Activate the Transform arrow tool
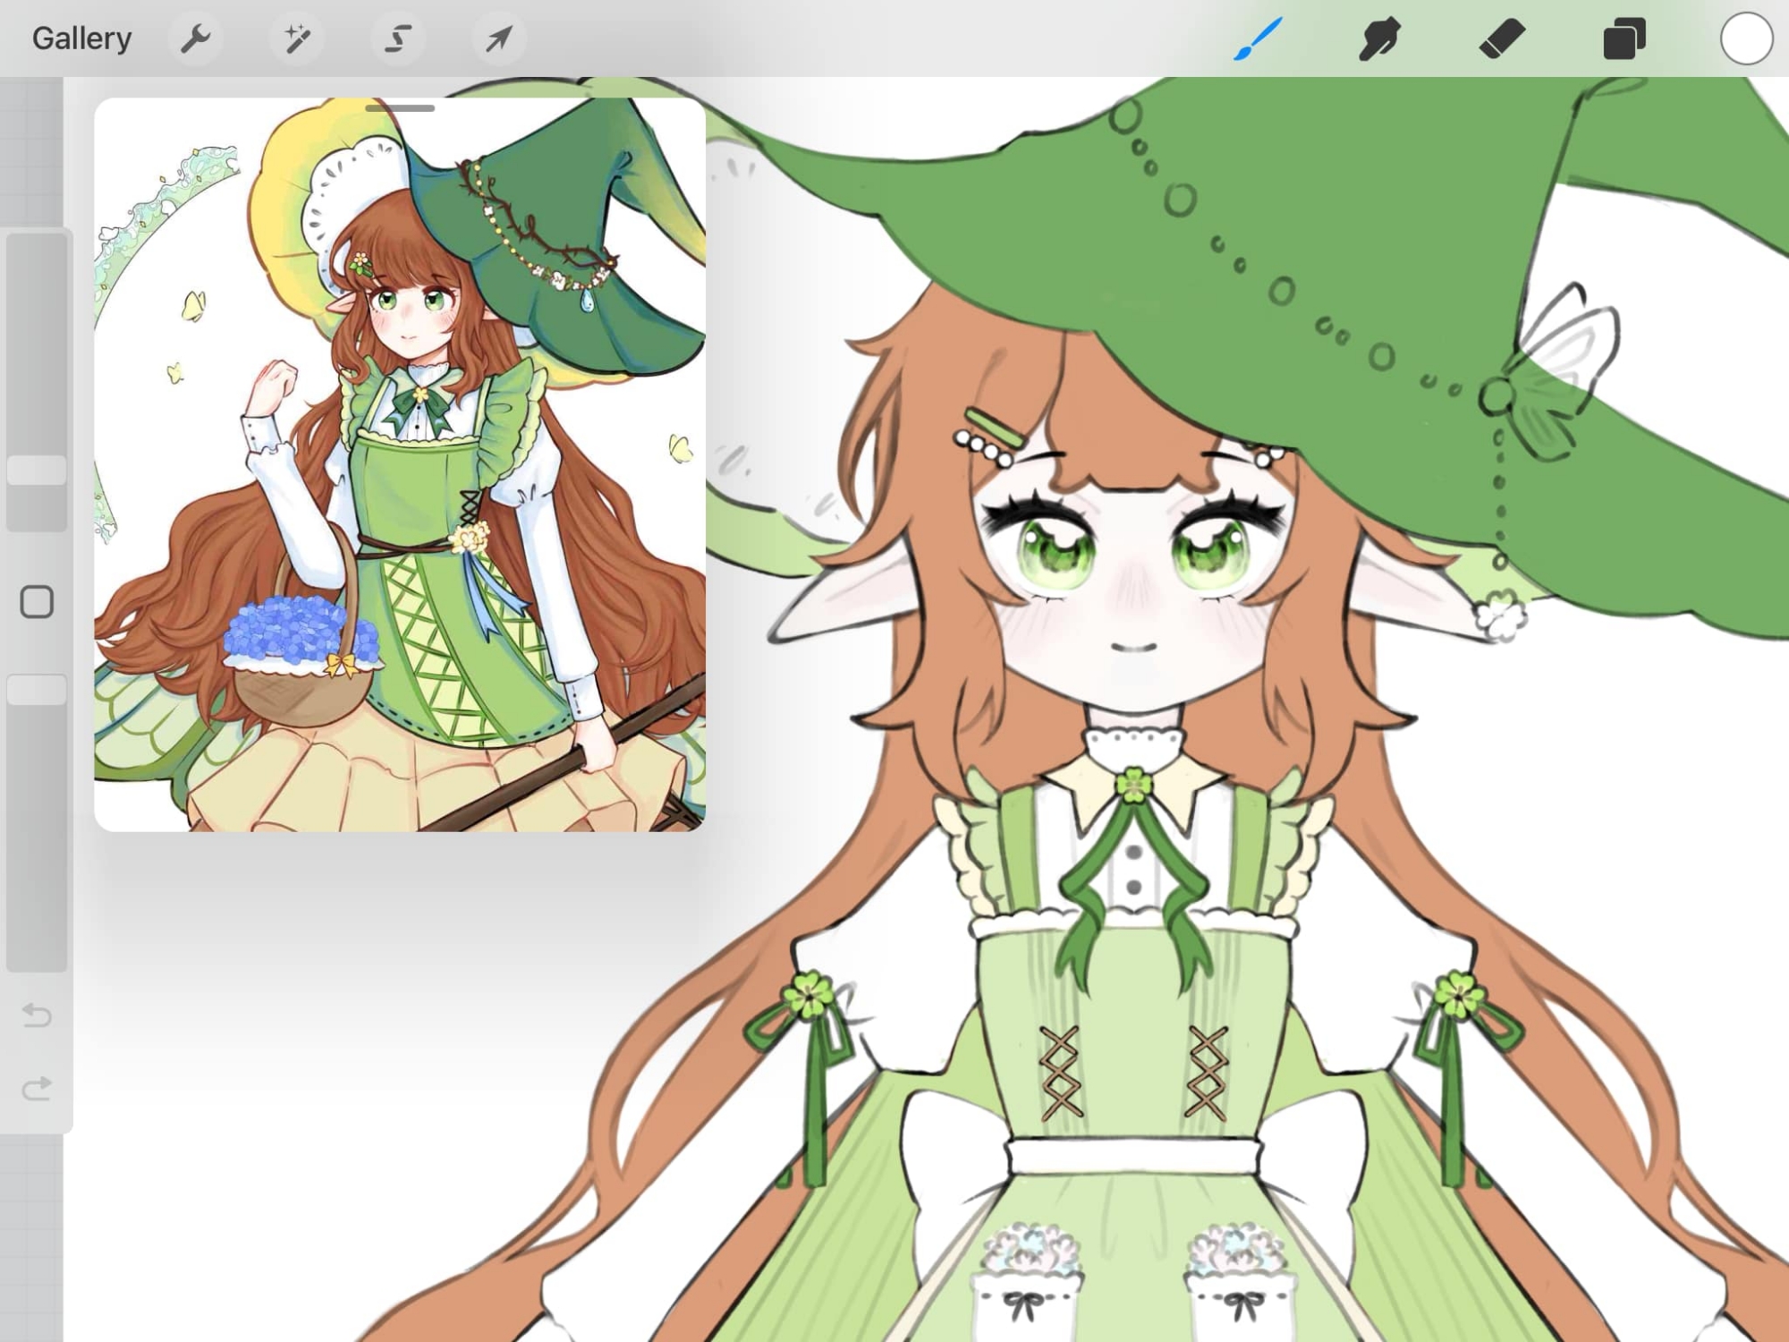Viewport: 1789px width, 1342px height. (x=499, y=38)
